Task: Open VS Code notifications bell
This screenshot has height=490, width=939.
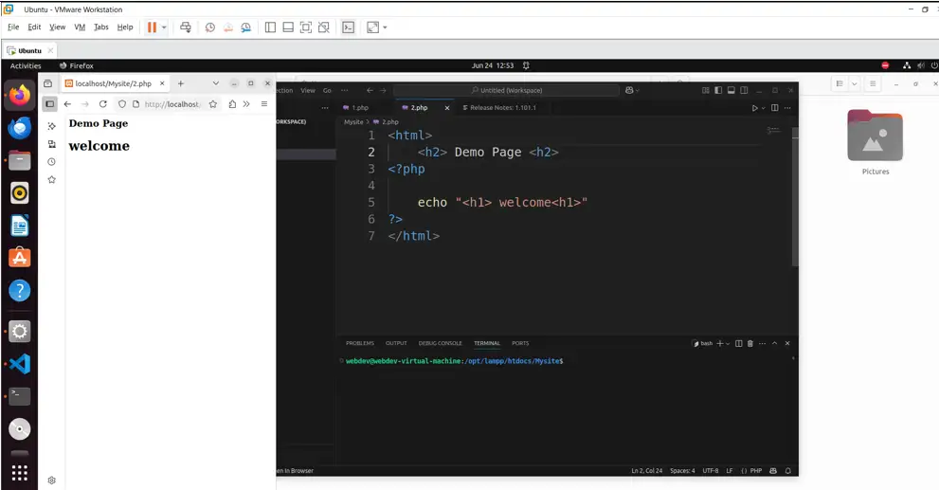Action: (788, 471)
